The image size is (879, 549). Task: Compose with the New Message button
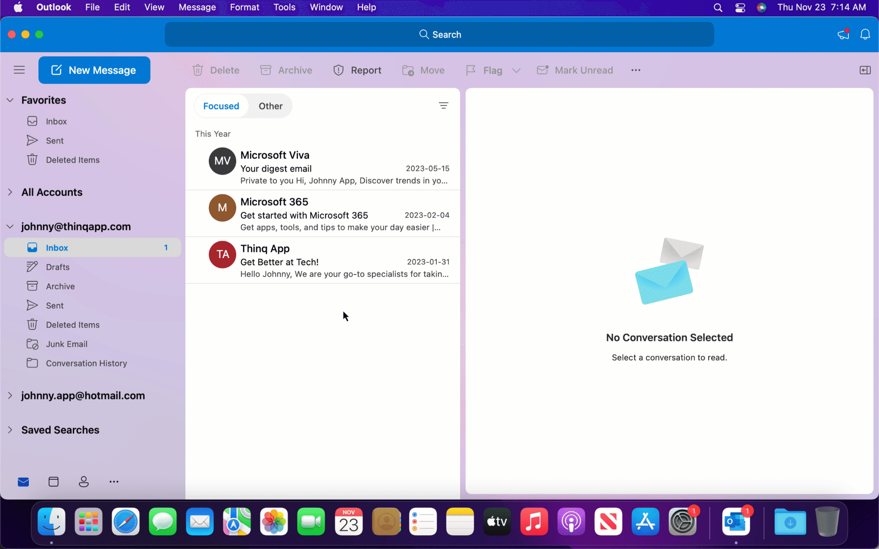(94, 70)
